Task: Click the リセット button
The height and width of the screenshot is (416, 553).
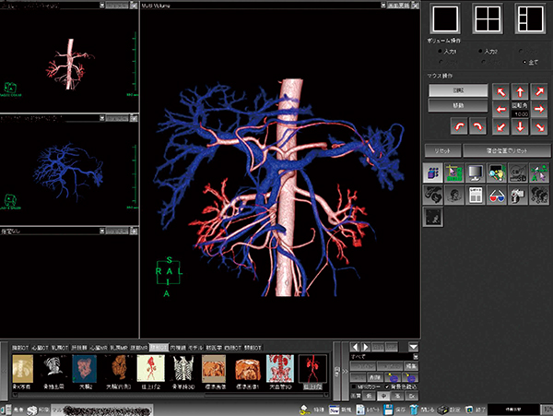Action: coord(441,149)
